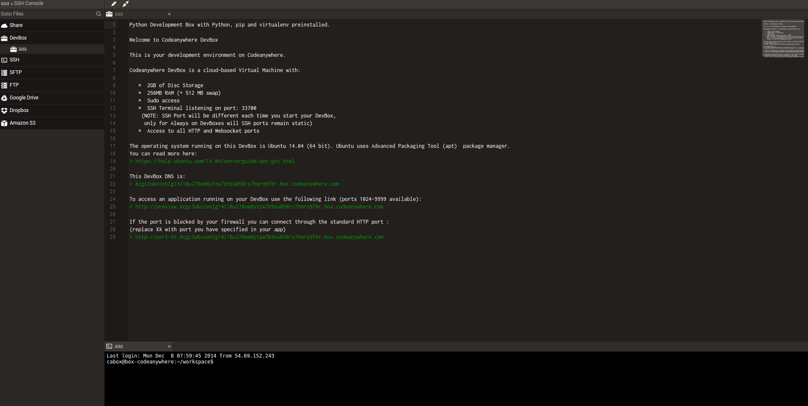Click the 'Sudo access' bullet line
The height and width of the screenshot is (406, 808).
[159, 101]
